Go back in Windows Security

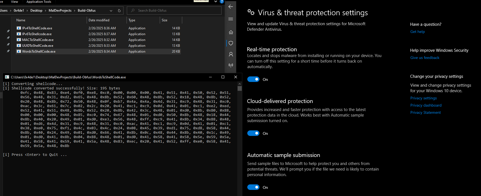point(231,7)
